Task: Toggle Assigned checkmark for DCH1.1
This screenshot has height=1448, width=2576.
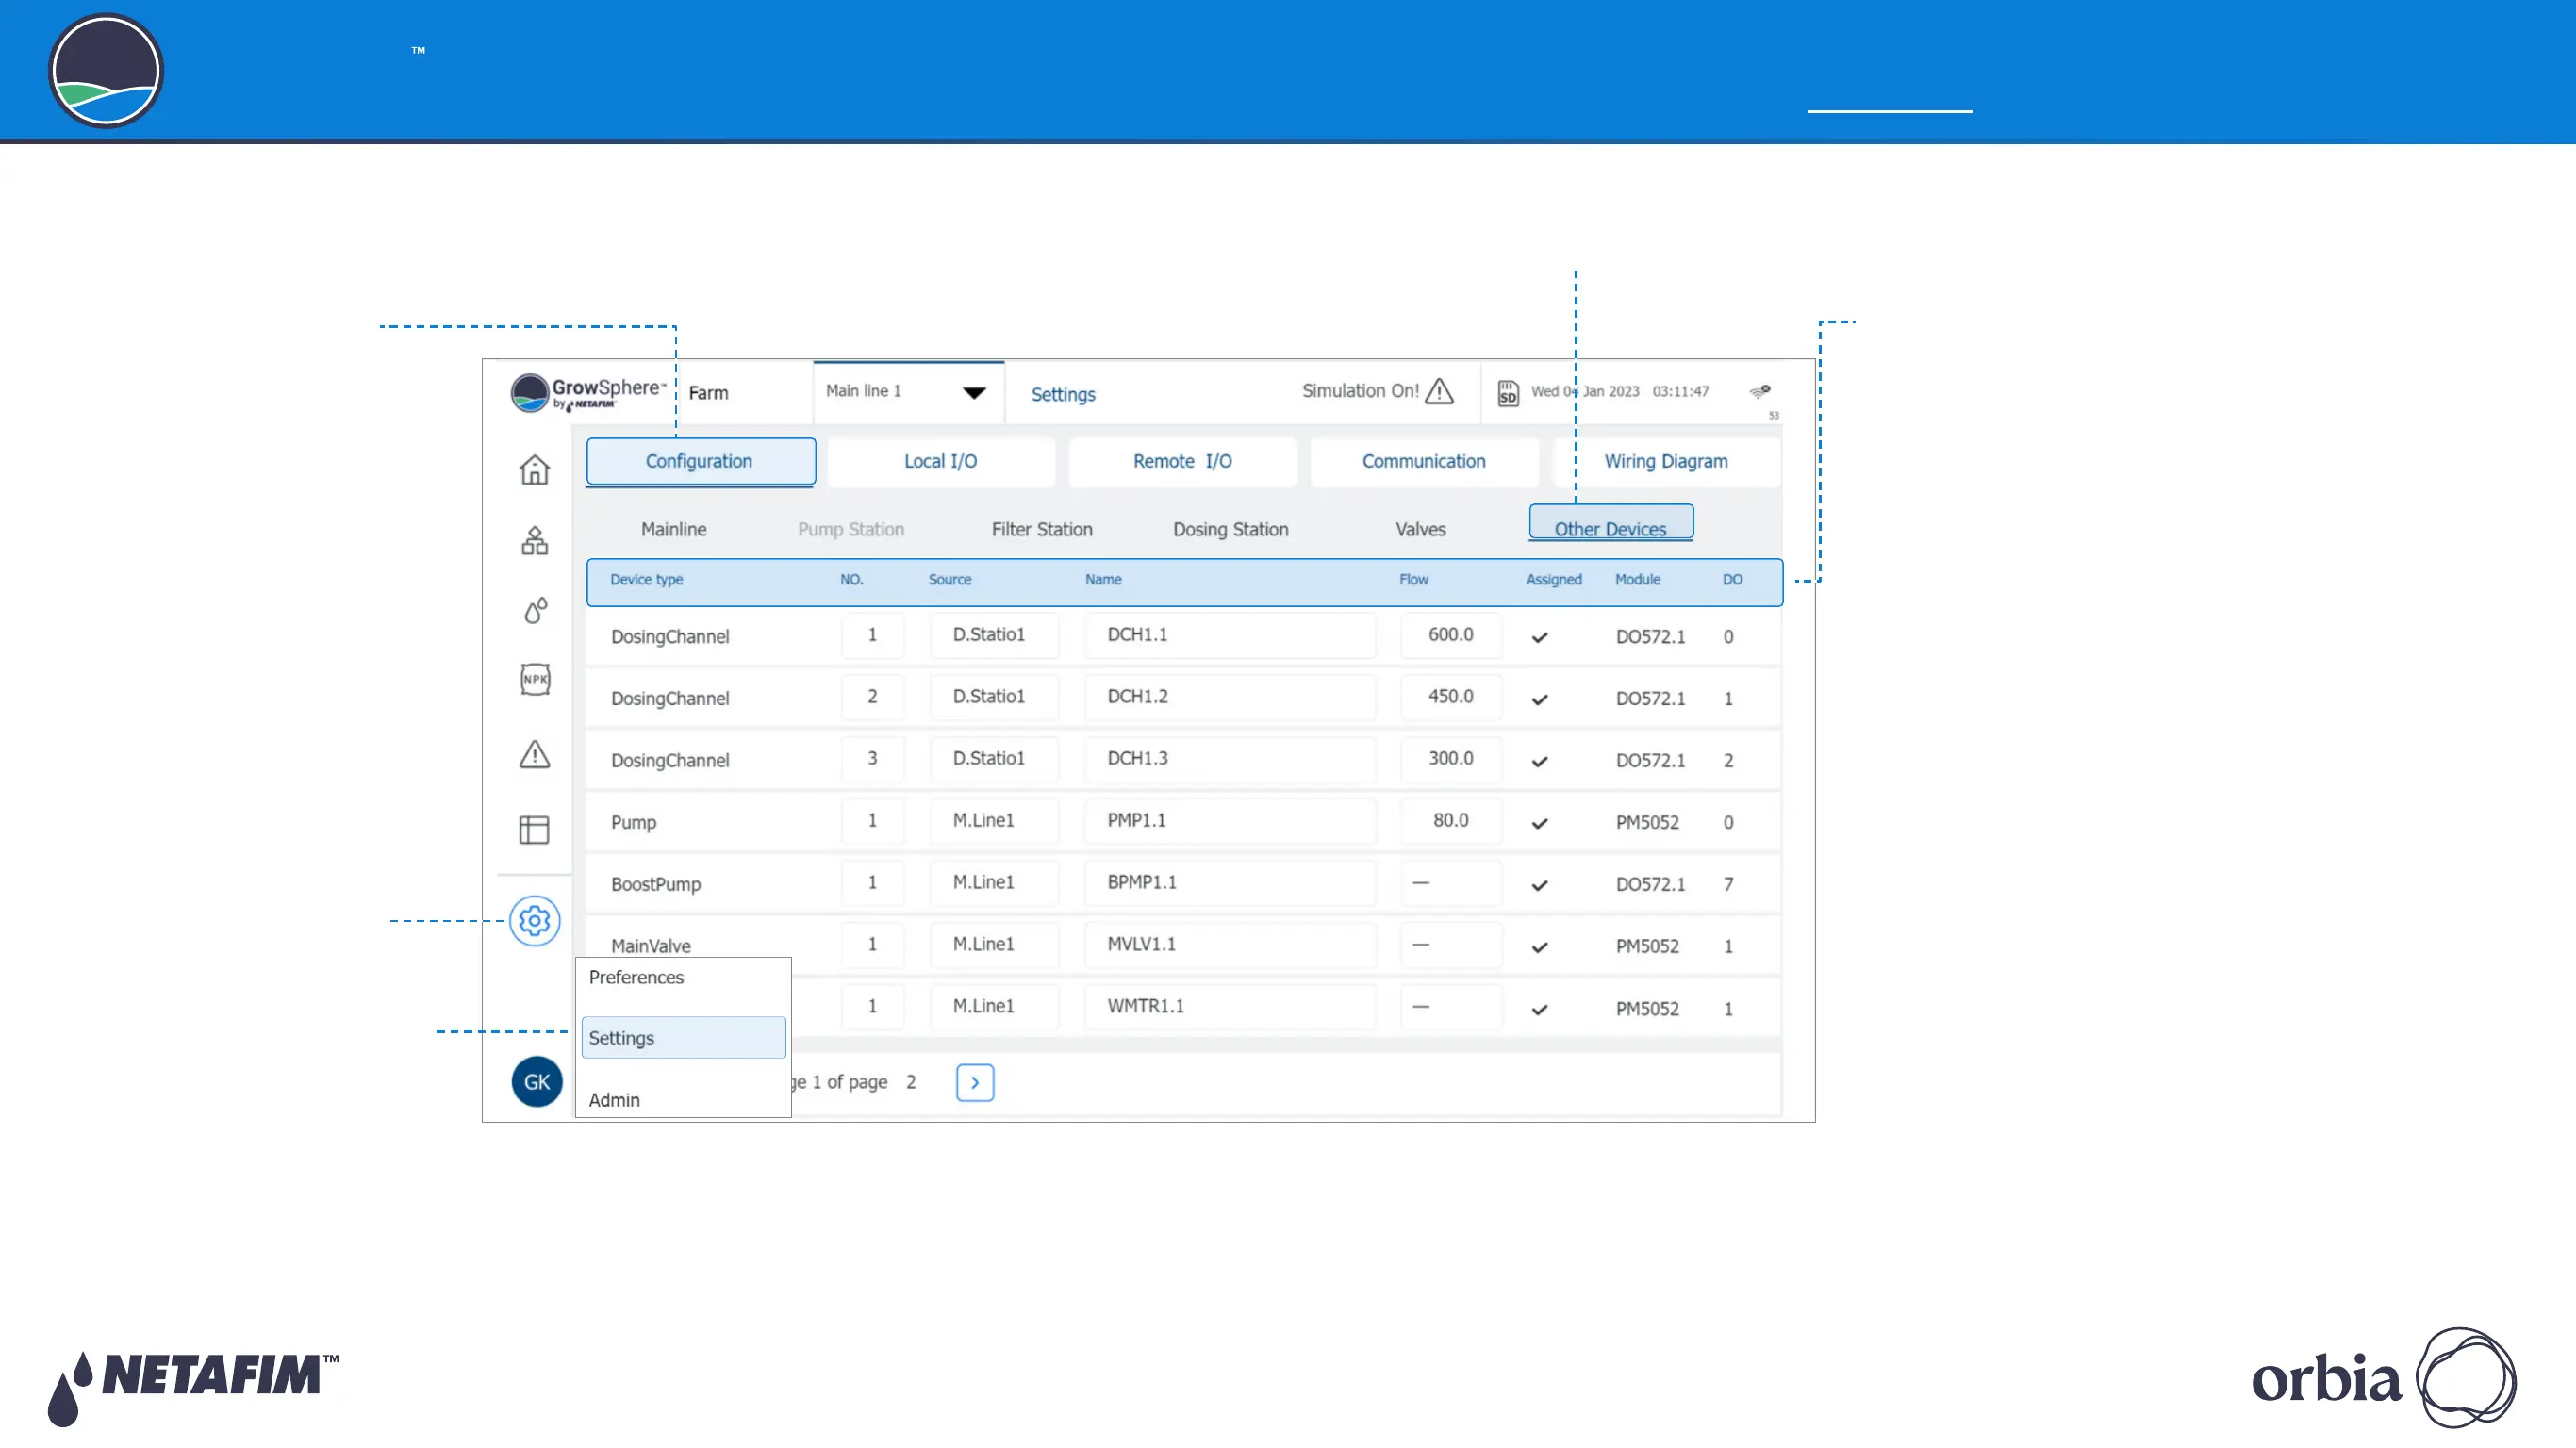Action: 1540,637
